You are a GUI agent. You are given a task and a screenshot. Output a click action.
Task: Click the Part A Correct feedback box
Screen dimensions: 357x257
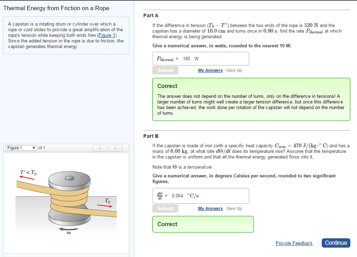click(x=251, y=99)
